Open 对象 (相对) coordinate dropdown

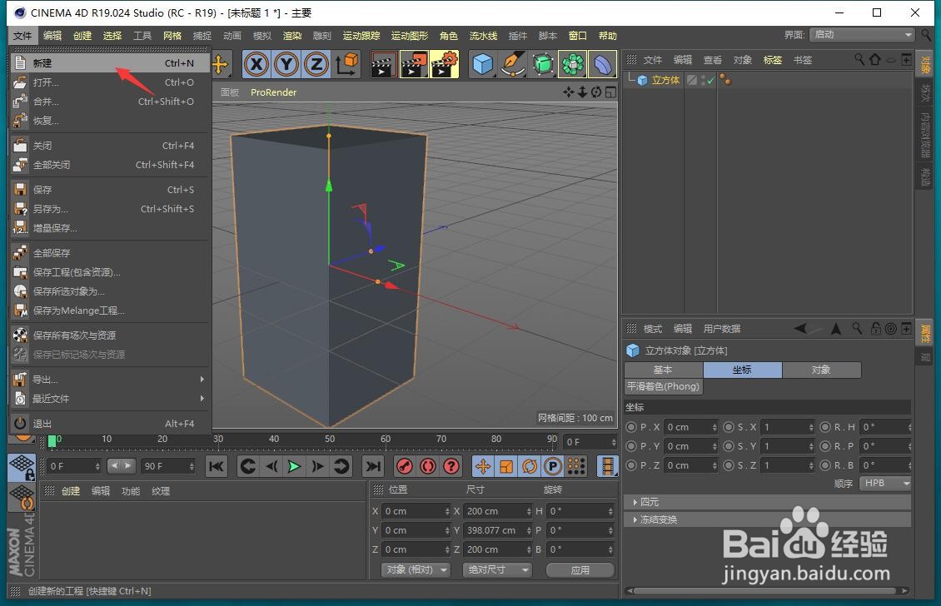coord(416,569)
